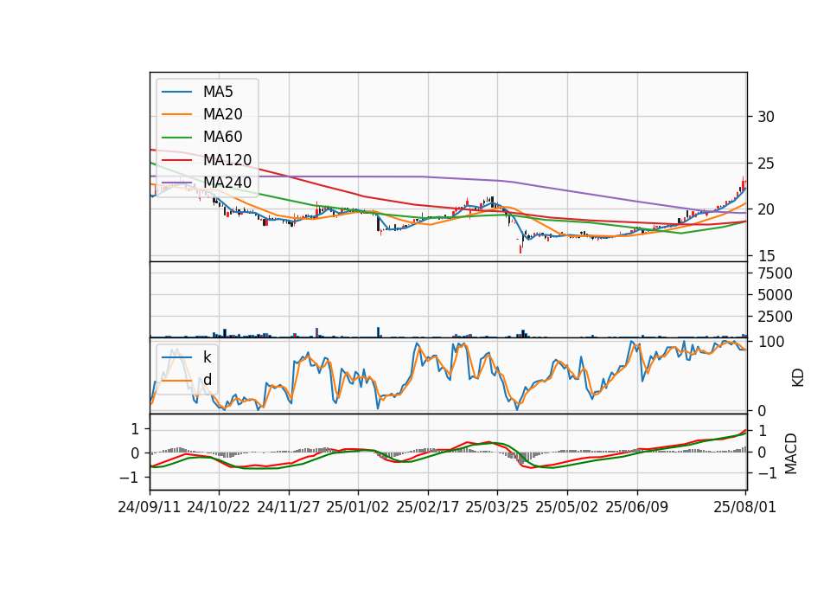Click the volume axis value 7500

pyautogui.click(x=775, y=273)
